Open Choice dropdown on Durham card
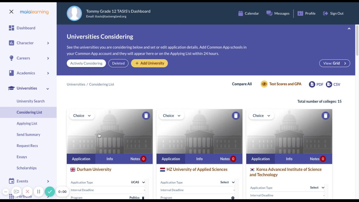Image resolution: width=359 pixels, height=202 pixels. click(x=82, y=116)
